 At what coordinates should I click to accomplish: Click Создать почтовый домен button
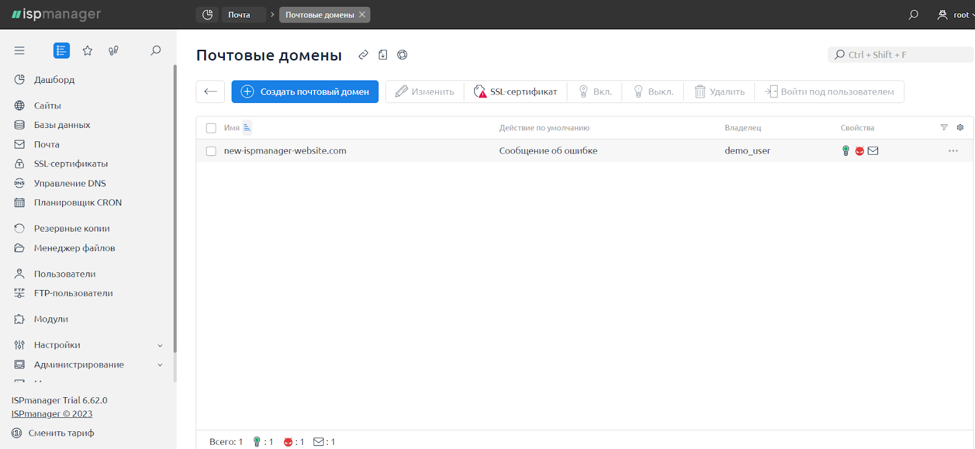[x=305, y=91]
